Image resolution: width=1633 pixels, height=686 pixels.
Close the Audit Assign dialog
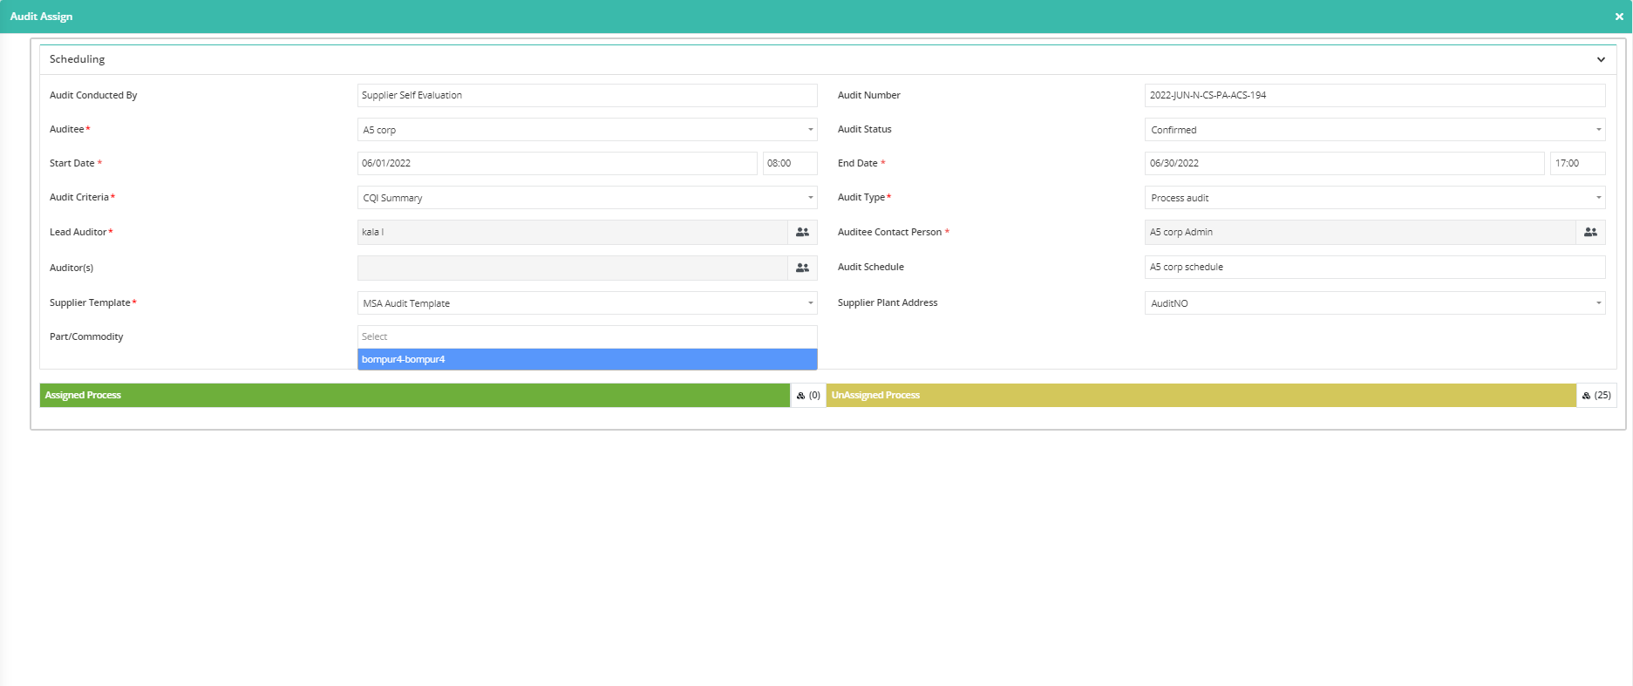[1619, 17]
